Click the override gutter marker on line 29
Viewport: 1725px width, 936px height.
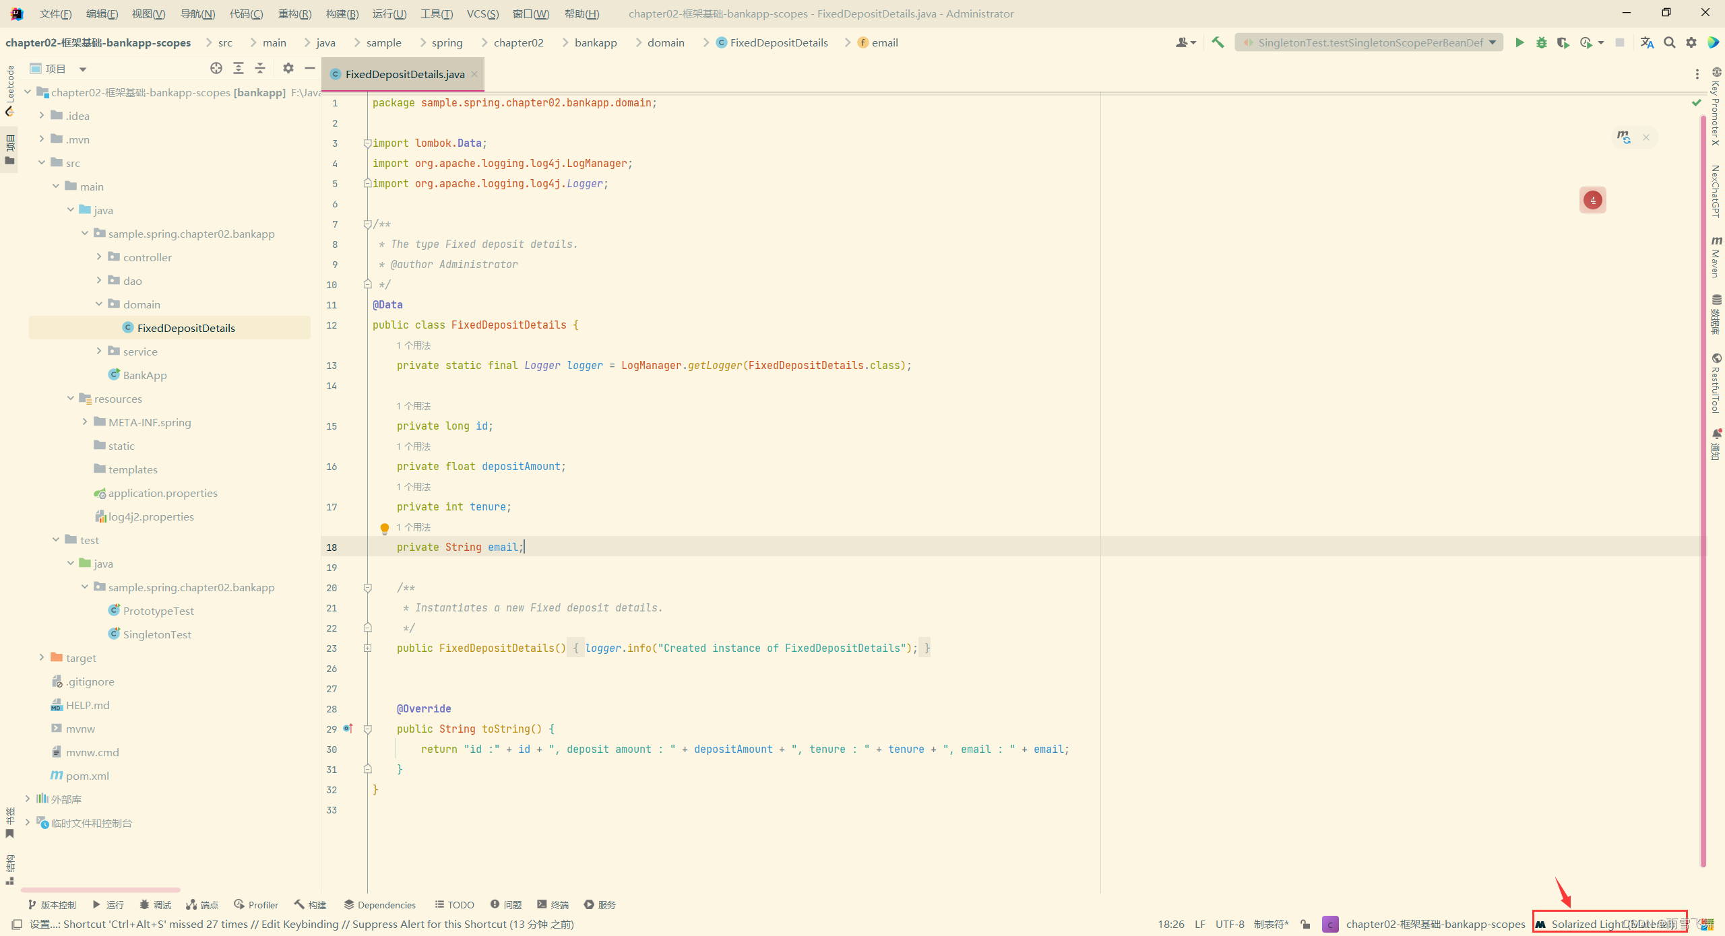tap(348, 729)
